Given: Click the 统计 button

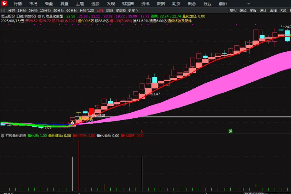Looking at the screenshot, I should click(263, 11).
